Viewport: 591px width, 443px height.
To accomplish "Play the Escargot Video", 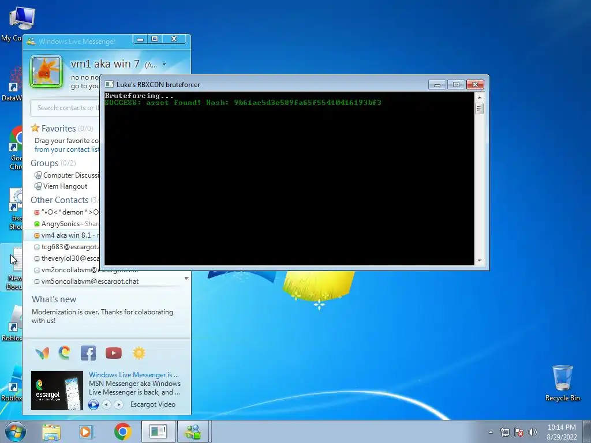I will pyautogui.click(x=93, y=404).
